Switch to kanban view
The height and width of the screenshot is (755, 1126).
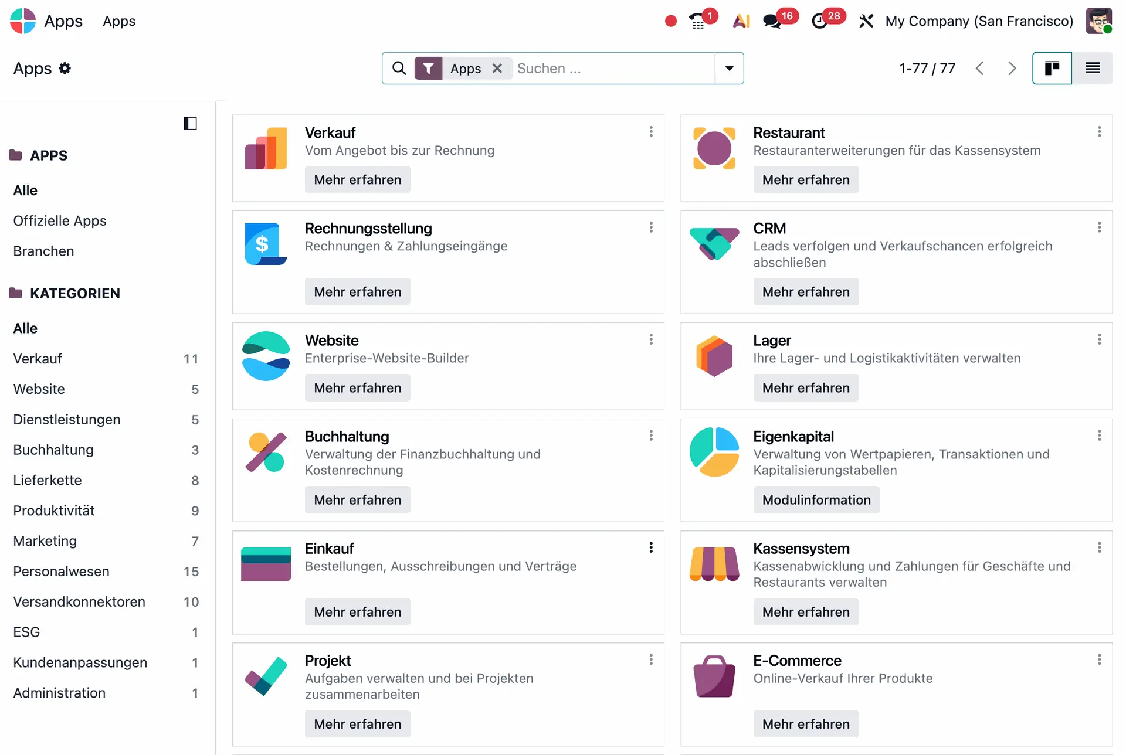point(1052,68)
